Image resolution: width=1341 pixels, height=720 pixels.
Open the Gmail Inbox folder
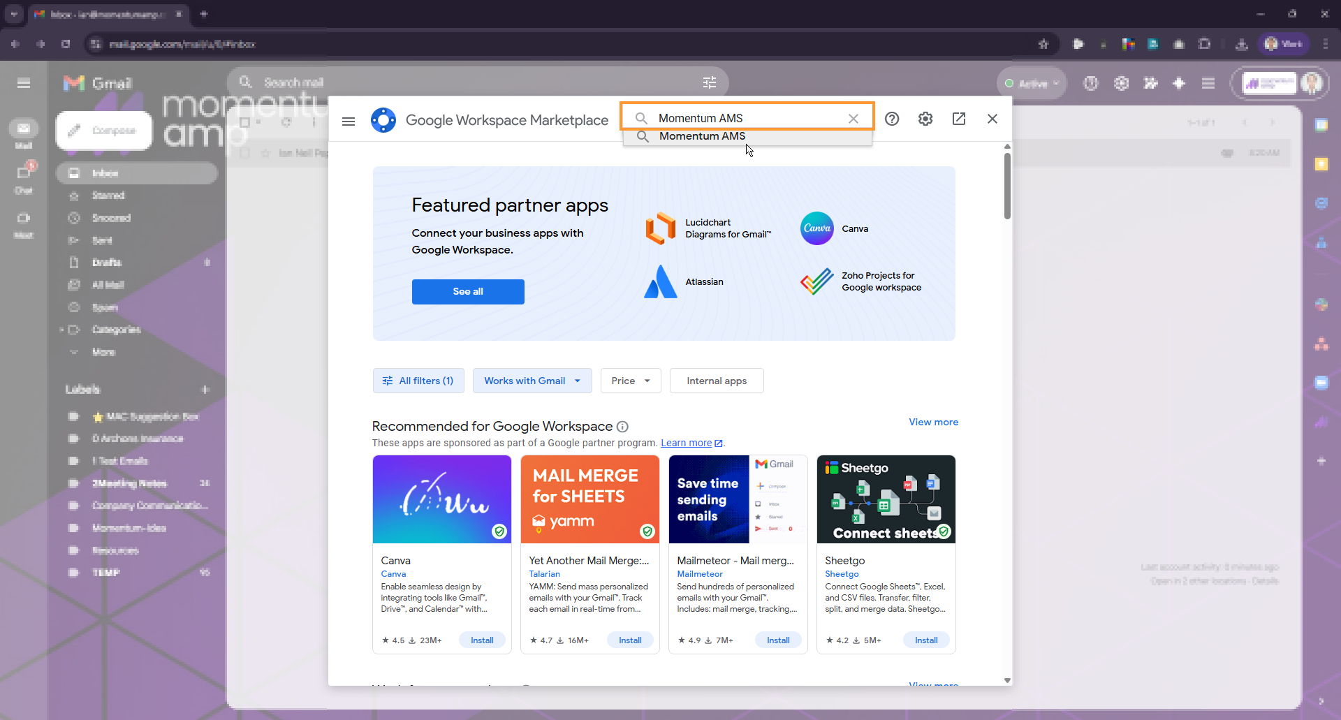137,173
